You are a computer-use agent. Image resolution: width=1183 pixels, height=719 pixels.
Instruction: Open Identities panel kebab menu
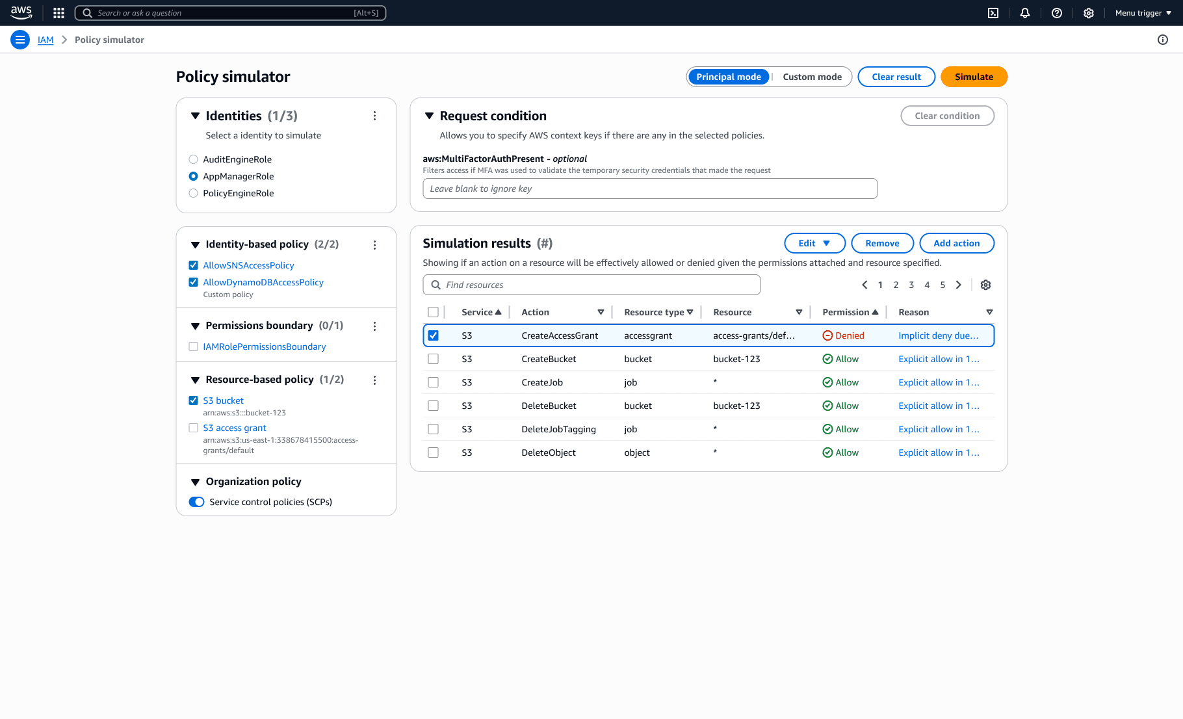point(374,116)
